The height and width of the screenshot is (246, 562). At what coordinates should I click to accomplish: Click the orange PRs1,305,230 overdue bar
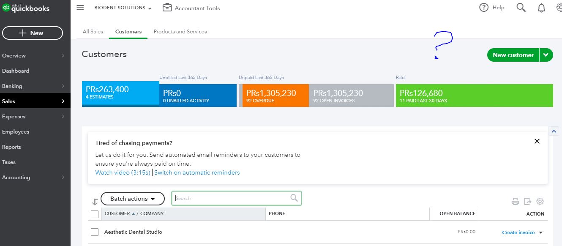pyautogui.click(x=274, y=96)
